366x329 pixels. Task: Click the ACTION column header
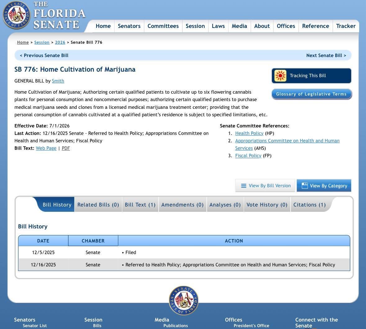[x=234, y=241]
